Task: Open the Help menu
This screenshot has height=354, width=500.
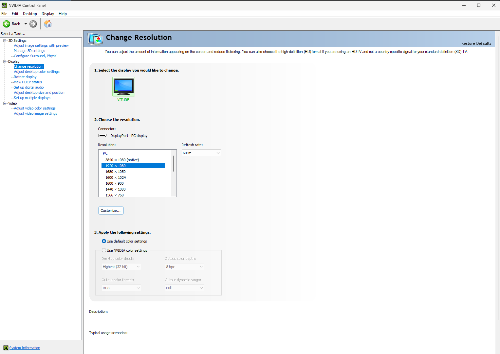Action: (x=63, y=14)
